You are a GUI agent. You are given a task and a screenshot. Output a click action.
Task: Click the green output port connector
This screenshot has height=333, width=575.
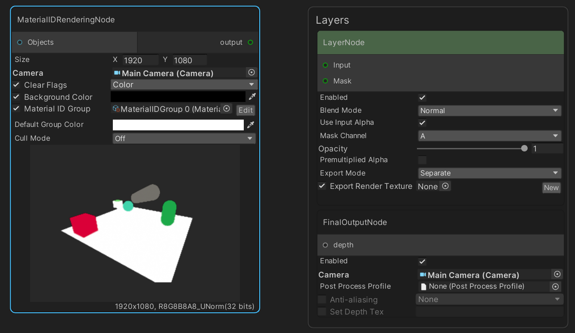[251, 42]
